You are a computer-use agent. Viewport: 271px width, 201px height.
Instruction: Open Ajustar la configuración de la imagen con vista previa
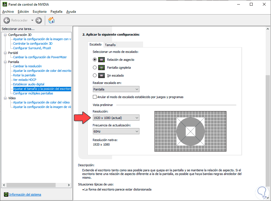(42, 39)
